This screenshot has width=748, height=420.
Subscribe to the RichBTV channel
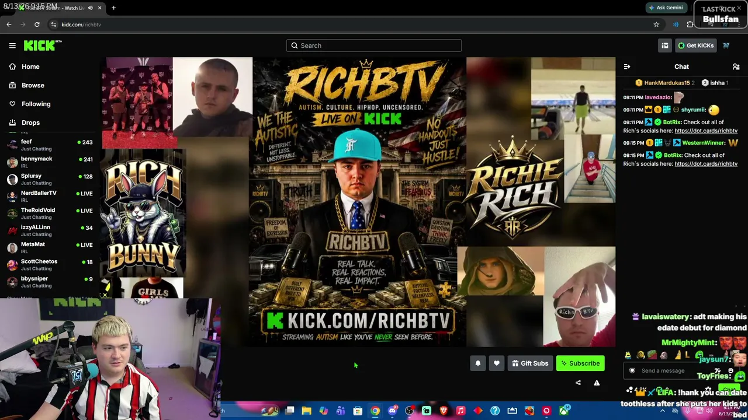(x=580, y=363)
